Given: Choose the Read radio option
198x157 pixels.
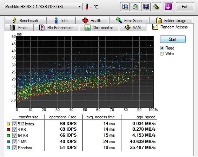Looking at the screenshot, I should 162,48.
